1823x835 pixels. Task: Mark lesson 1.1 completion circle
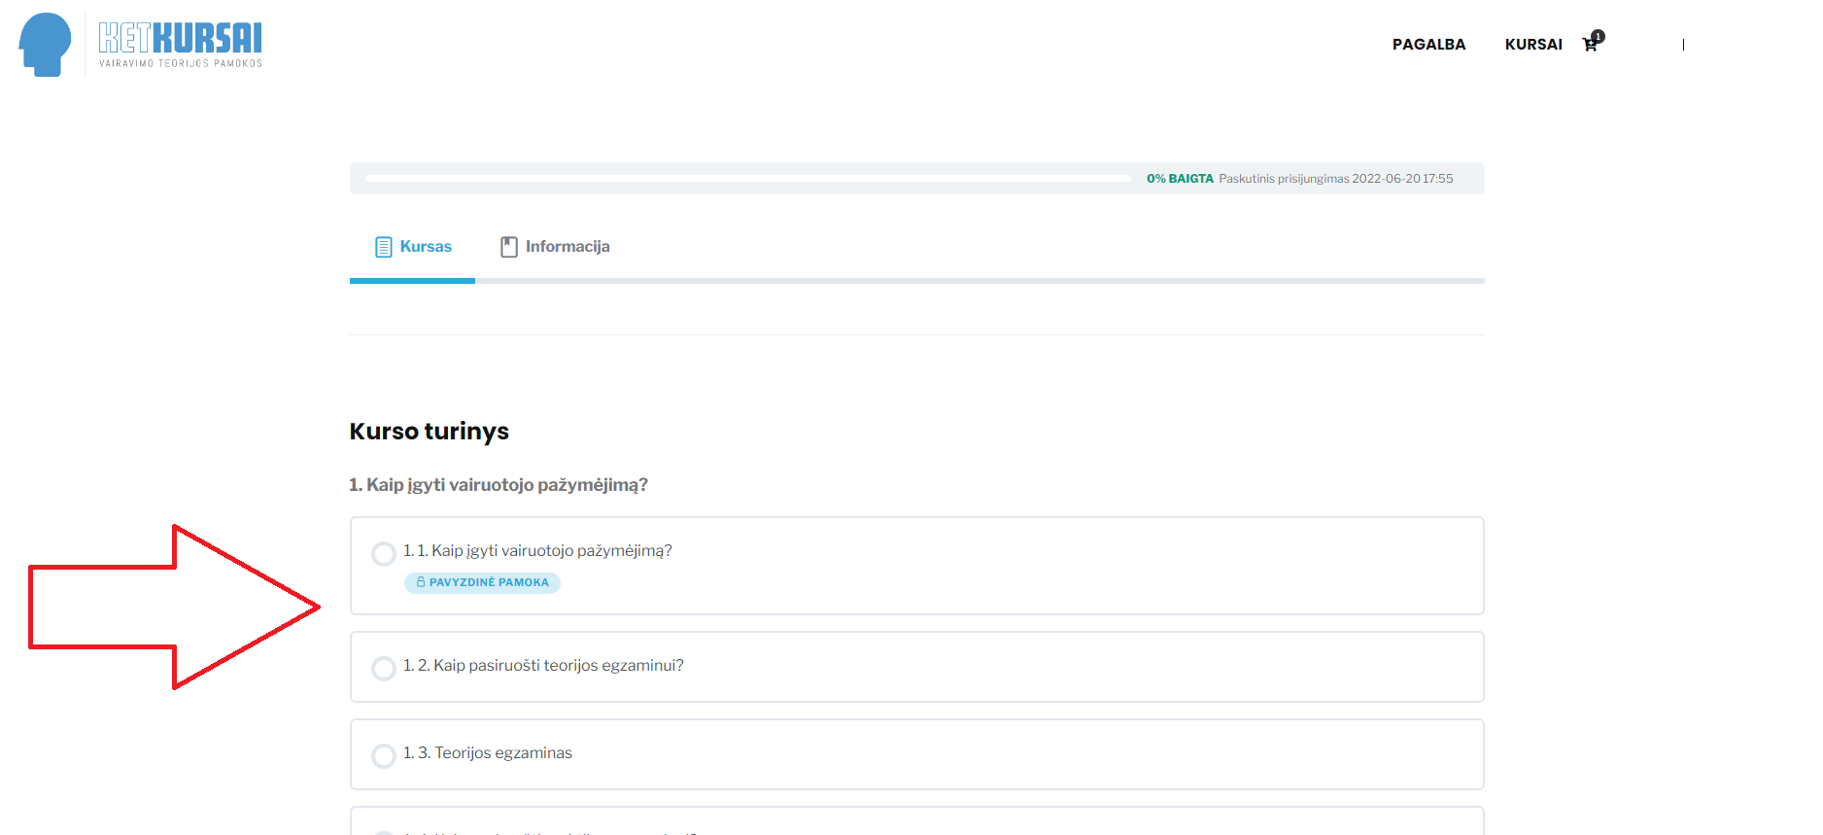tap(384, 554)
